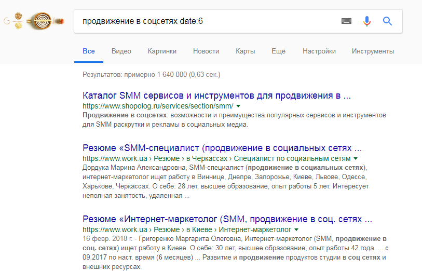Switch to the Видео tab
The image size is (422, 271).
pos(121,51)
